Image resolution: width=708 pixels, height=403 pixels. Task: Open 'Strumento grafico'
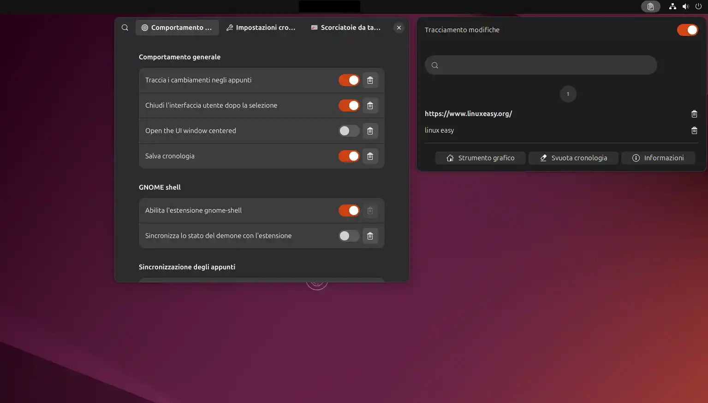(480, 158)
